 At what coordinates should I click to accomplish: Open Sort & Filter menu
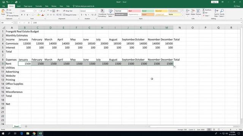tap(216, 13)
